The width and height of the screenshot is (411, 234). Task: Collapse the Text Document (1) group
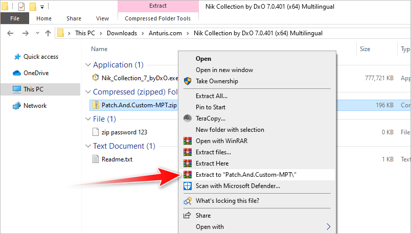(x=87, y=146)
